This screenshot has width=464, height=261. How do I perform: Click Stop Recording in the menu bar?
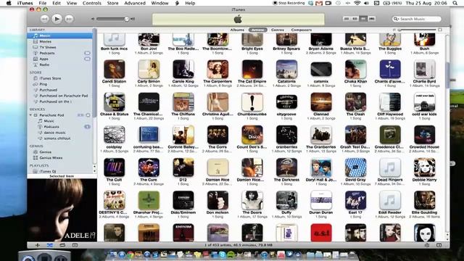289,3
